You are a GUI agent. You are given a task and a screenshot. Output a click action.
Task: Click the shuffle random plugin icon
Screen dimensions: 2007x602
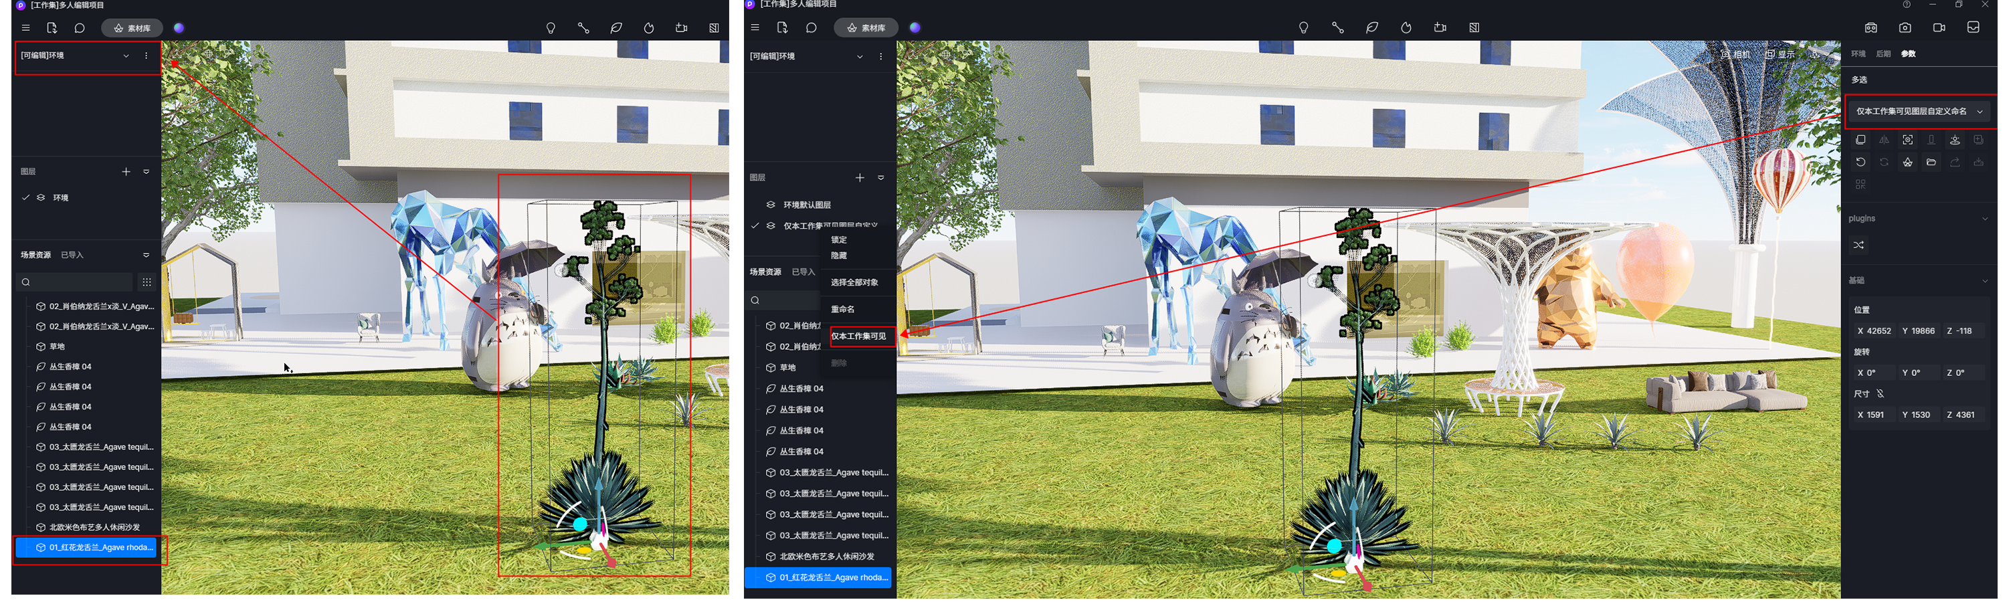coord(1858,245)
